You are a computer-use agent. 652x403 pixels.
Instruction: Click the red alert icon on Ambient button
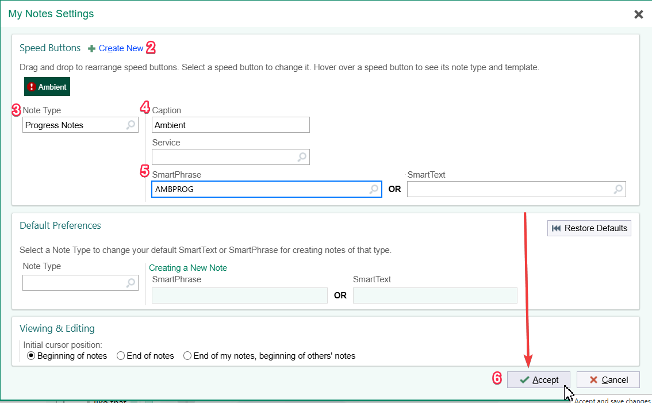[32, 86]
